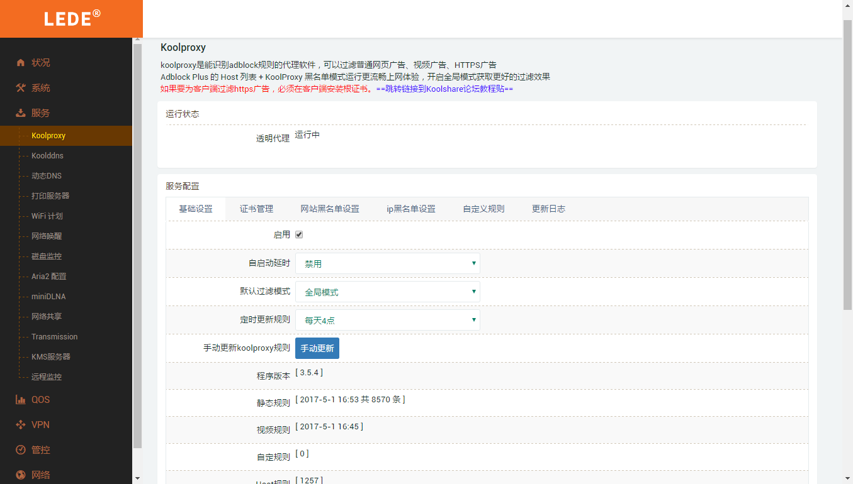Click the bar chart icon beside QOS

[21, 400]
